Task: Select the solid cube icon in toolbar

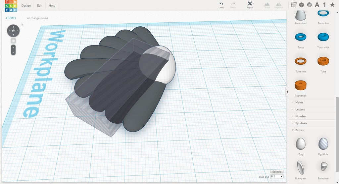Action: click(x=301, y=5)
